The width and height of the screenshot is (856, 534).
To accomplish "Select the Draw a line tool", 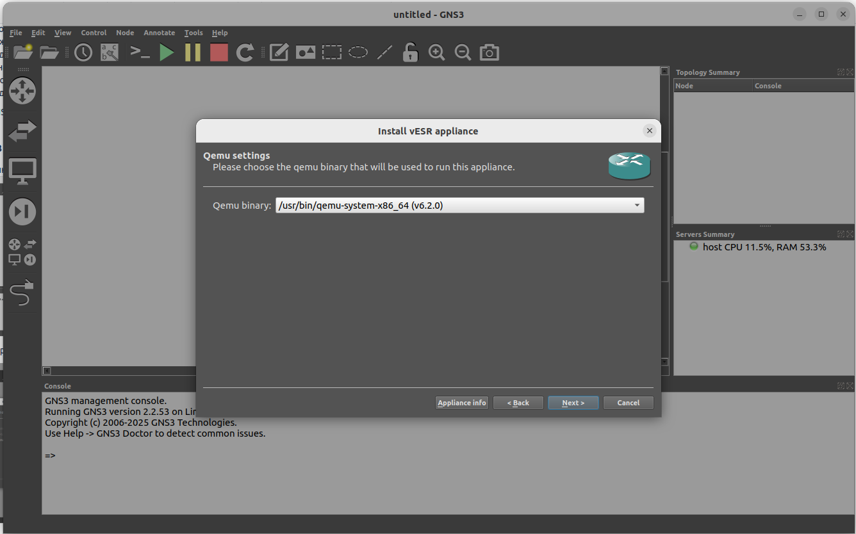I will 384,52.
